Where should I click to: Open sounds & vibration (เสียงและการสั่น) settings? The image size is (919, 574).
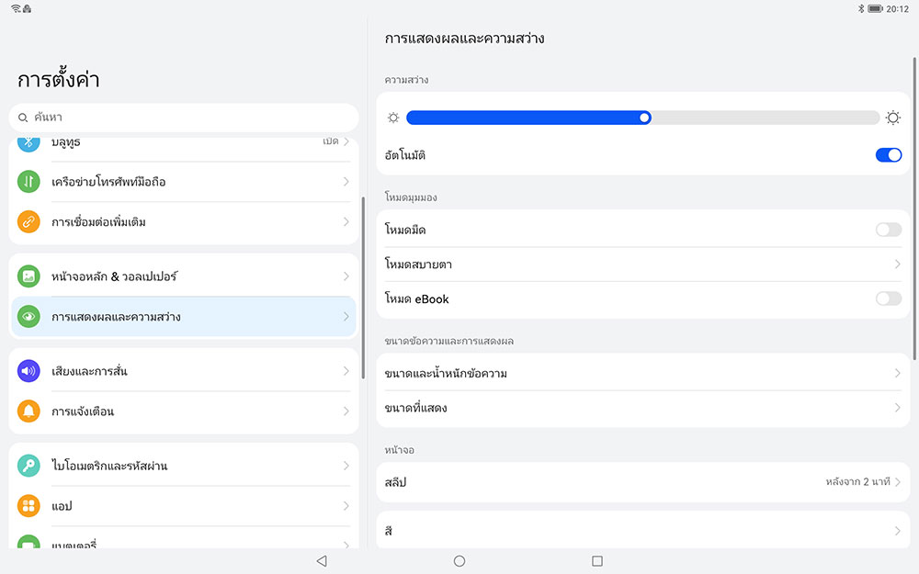(184, 371)
